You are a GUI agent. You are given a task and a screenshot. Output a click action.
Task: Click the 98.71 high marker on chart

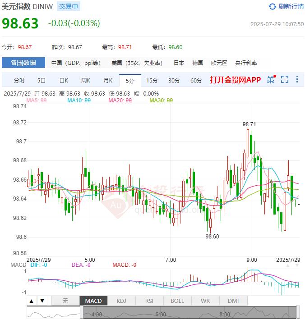coord(249,124)
